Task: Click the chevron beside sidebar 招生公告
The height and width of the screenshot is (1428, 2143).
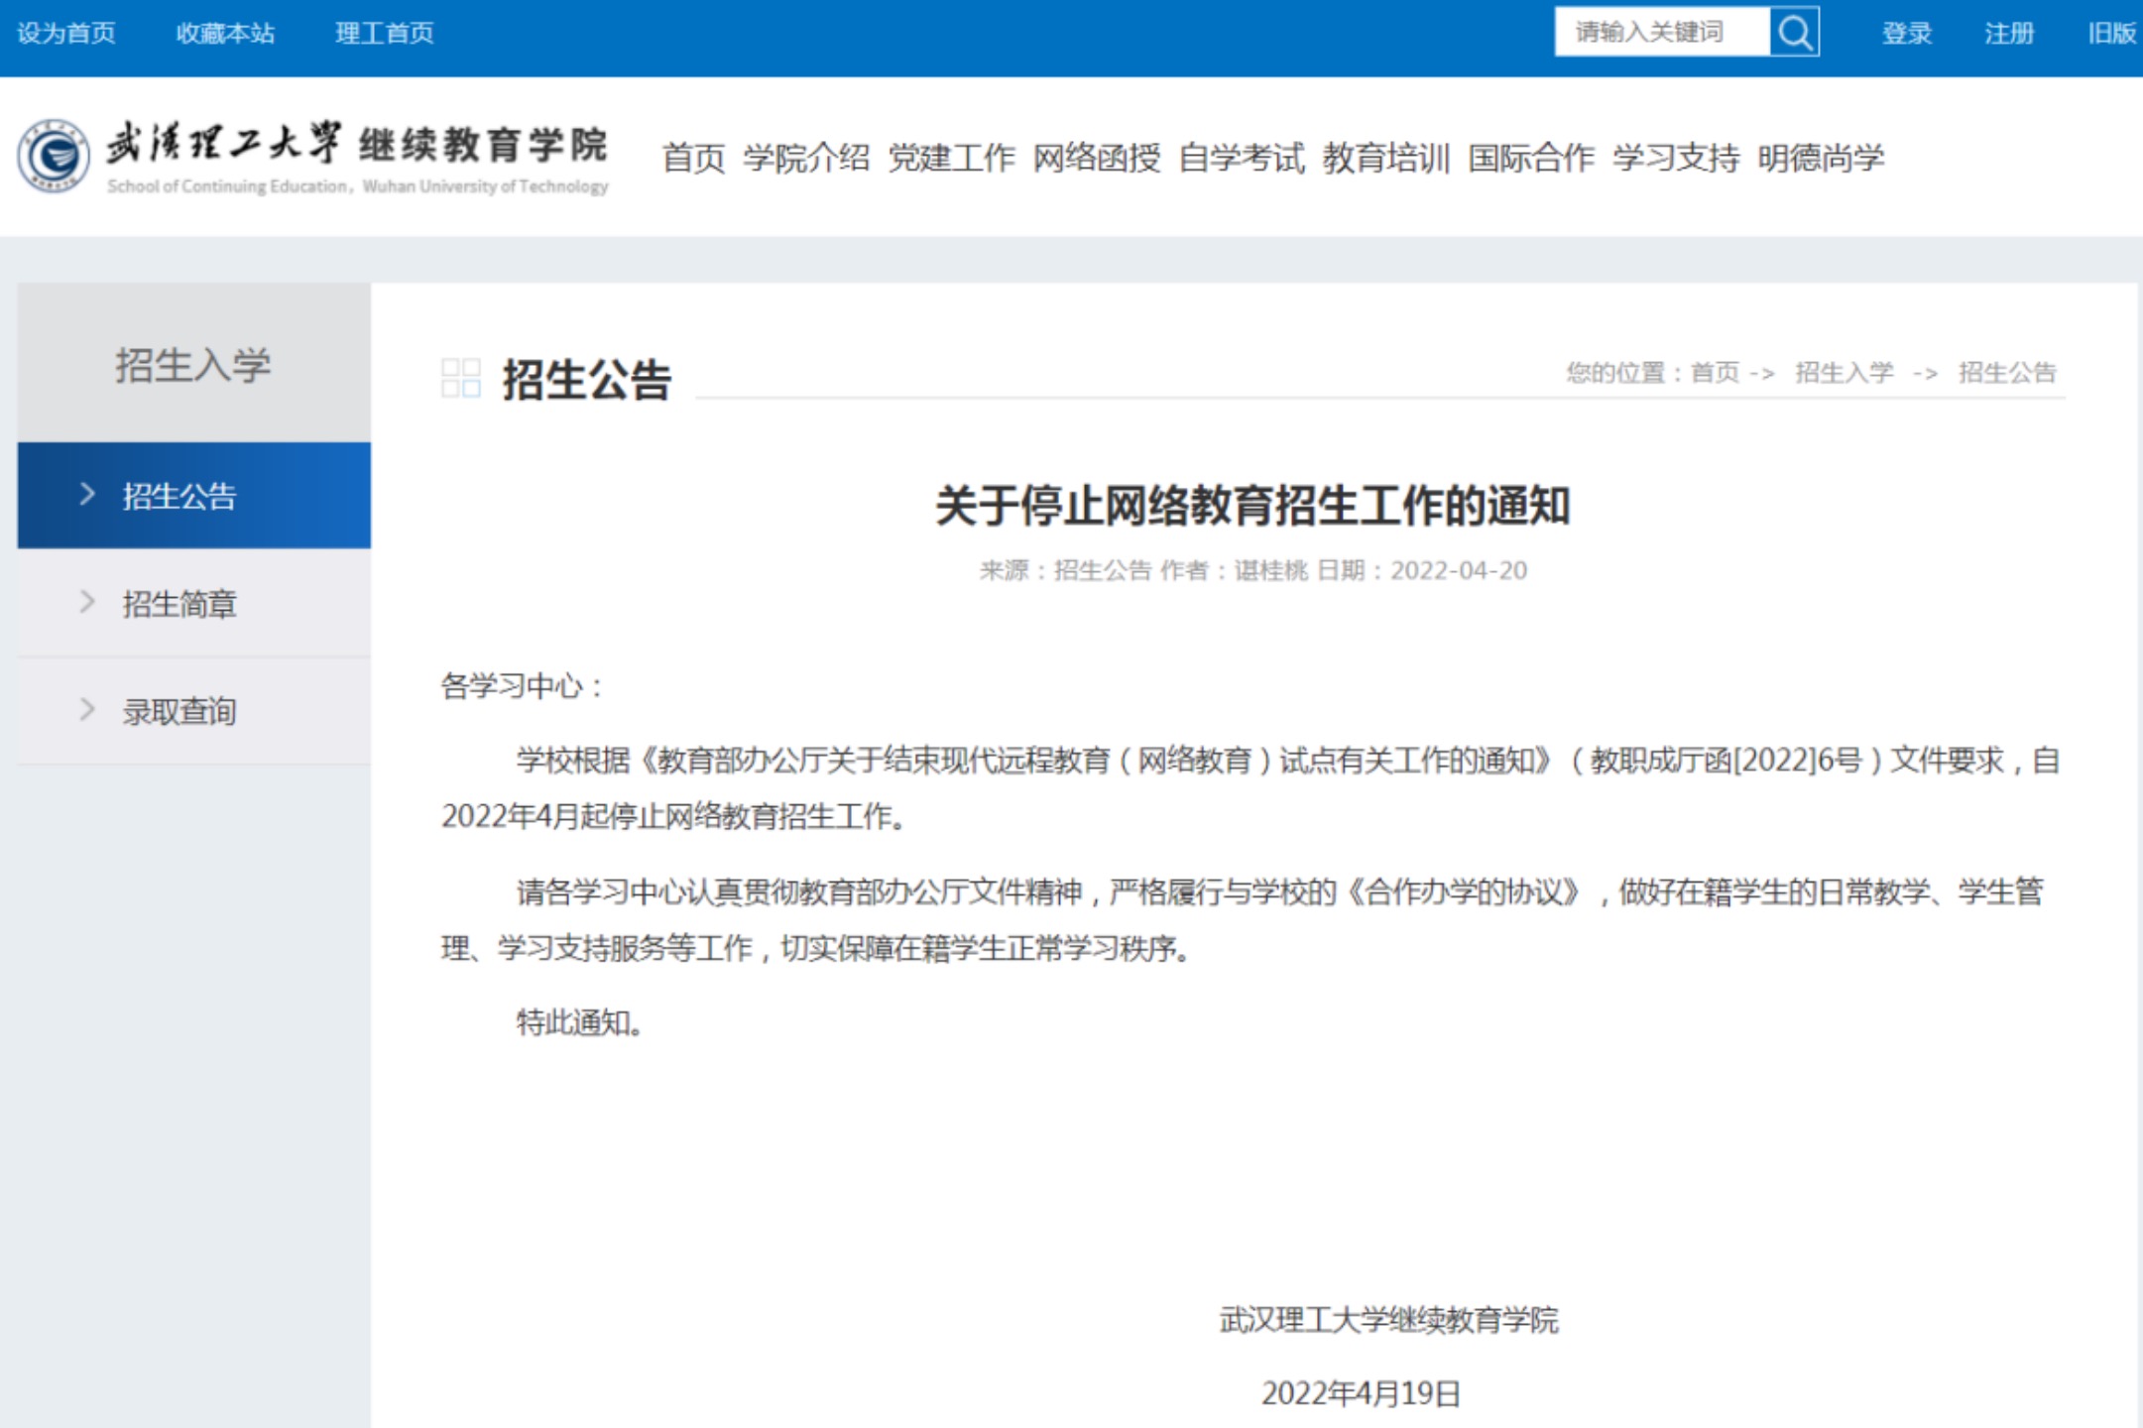Action: (87, 494)
